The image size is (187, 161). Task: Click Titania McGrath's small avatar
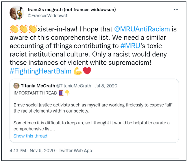tap(16, 86)
